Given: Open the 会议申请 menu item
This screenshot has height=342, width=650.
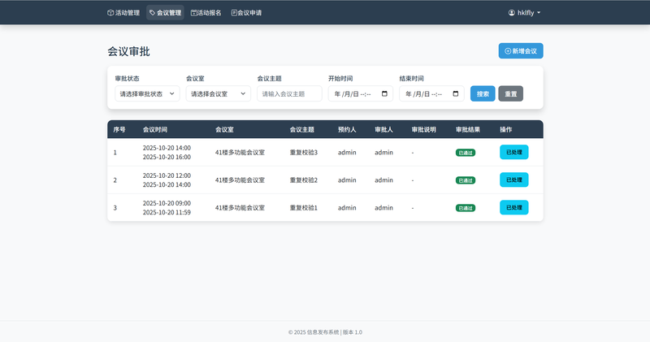Looking at the screenshot, I should (249, 13).
